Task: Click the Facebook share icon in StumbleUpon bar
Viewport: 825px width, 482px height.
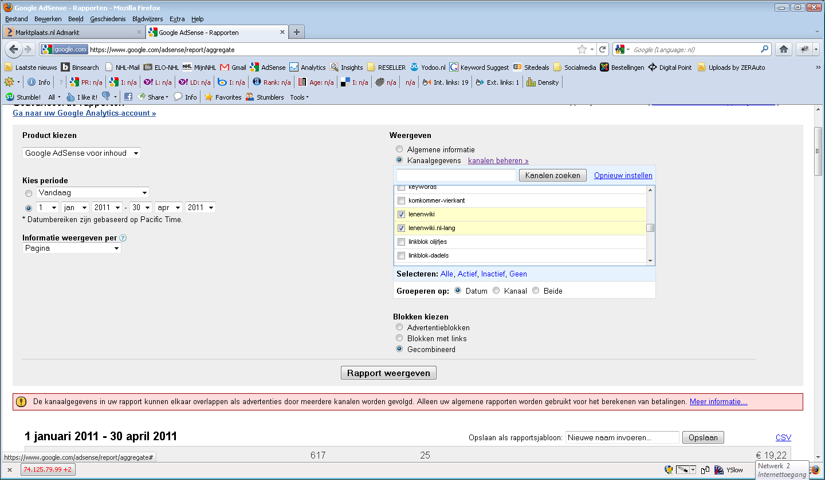Action: pos(128,97)
